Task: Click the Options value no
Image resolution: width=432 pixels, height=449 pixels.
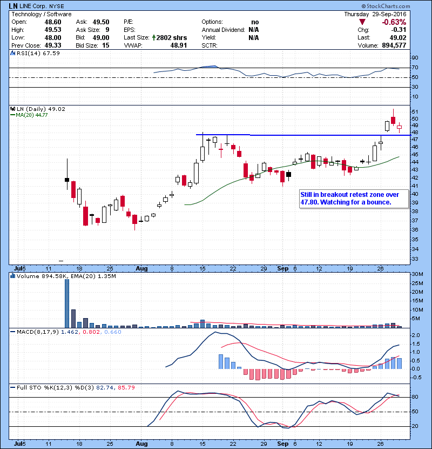Action: click(255, 22)
